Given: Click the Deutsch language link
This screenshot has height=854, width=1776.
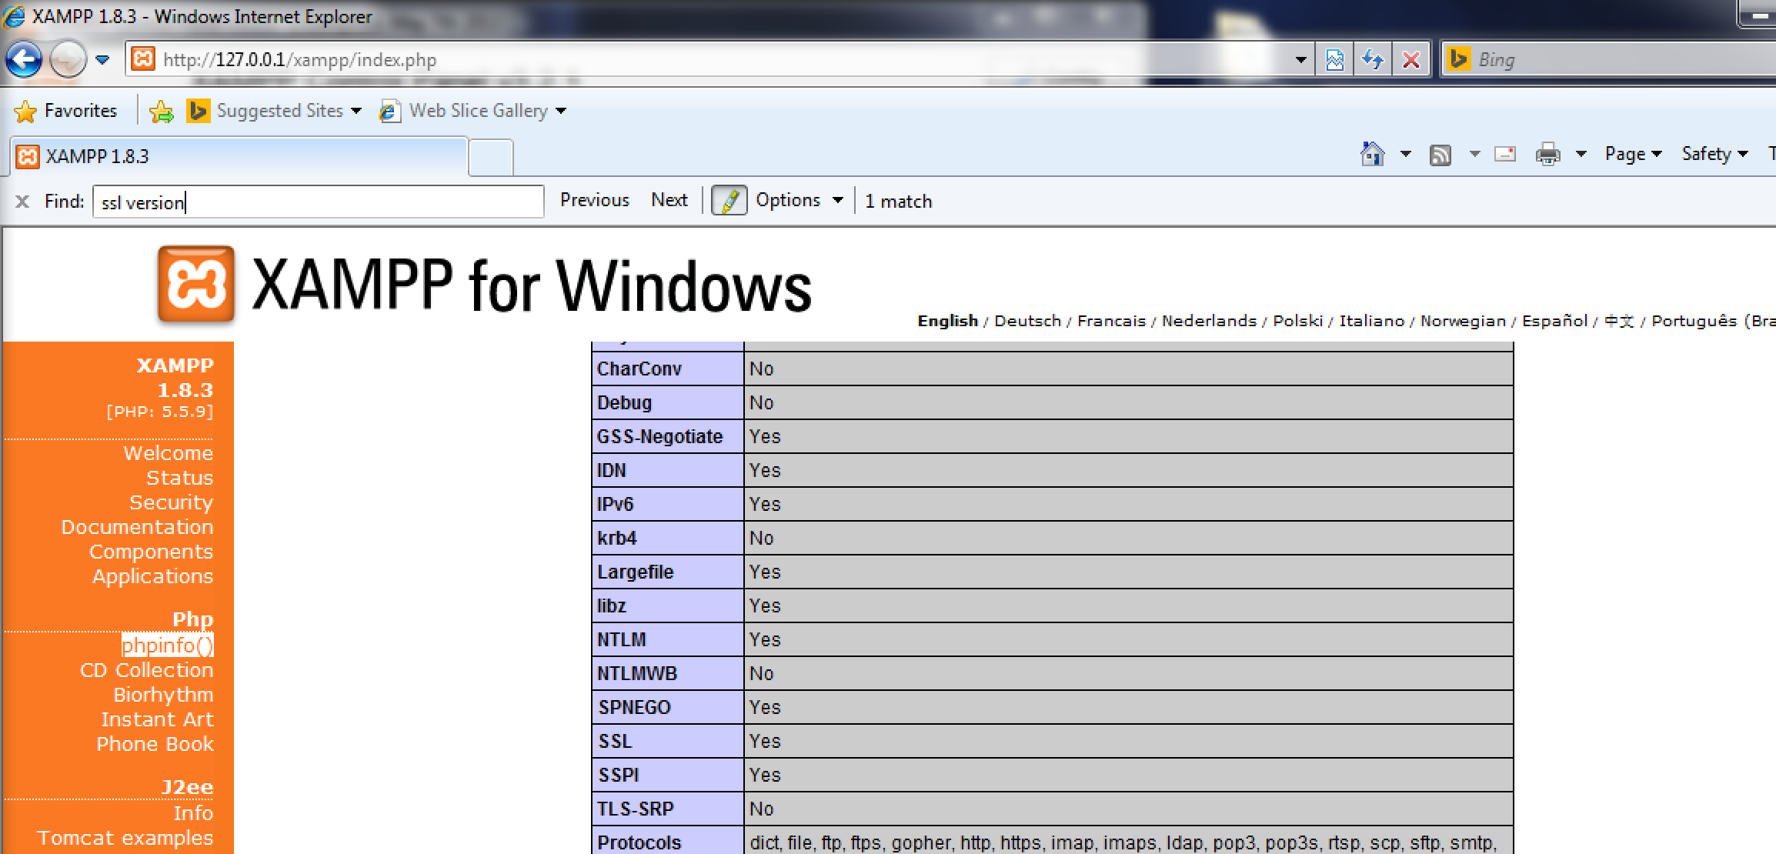Looking at the screenshot, I should [1027, 321].
